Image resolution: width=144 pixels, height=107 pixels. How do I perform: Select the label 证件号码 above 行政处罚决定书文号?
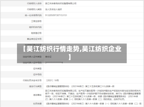pyautogui.click(x=37, y=74)
